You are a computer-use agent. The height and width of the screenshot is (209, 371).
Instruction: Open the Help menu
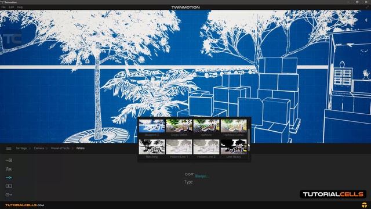point(20,8)
